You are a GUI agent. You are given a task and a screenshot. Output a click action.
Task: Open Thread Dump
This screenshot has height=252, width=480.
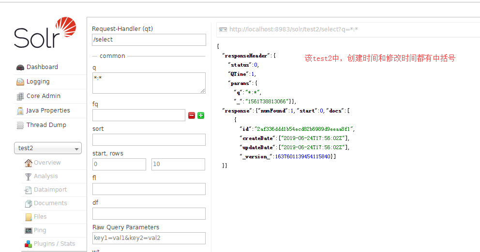click(46, 125)
